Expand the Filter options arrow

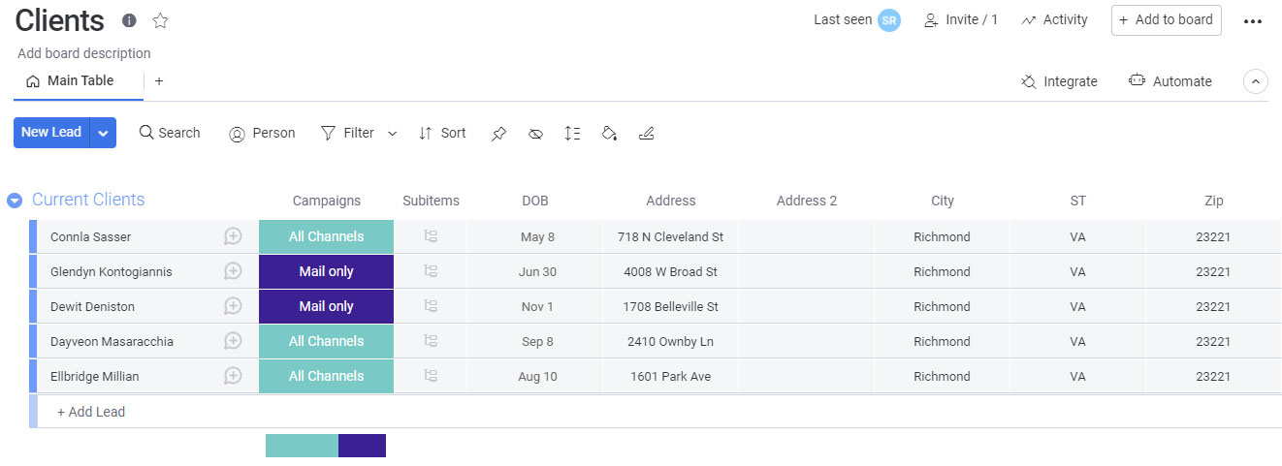pos(393,134)
